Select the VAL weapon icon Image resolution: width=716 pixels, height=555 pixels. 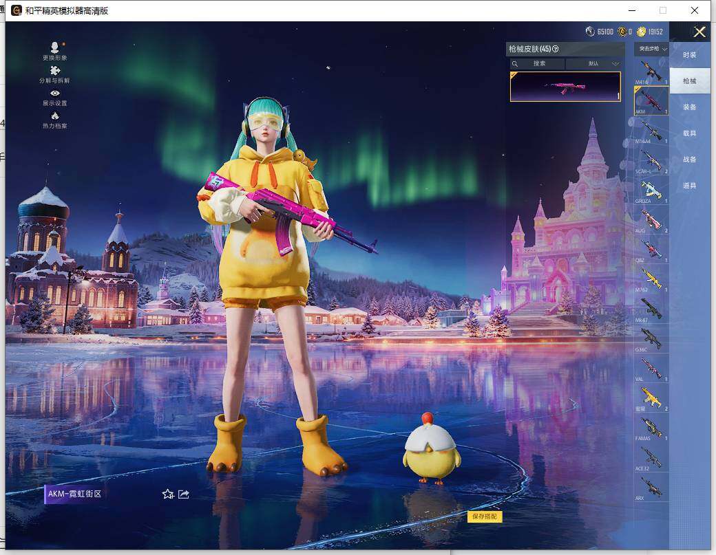[651, 369]
